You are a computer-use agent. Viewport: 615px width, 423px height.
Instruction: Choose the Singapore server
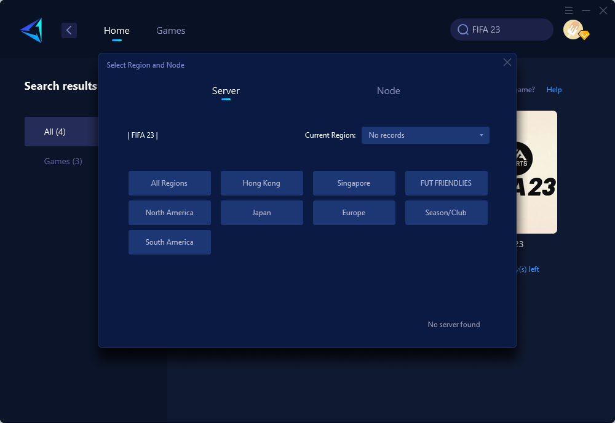pyautogui.click(x=354, y=183)
